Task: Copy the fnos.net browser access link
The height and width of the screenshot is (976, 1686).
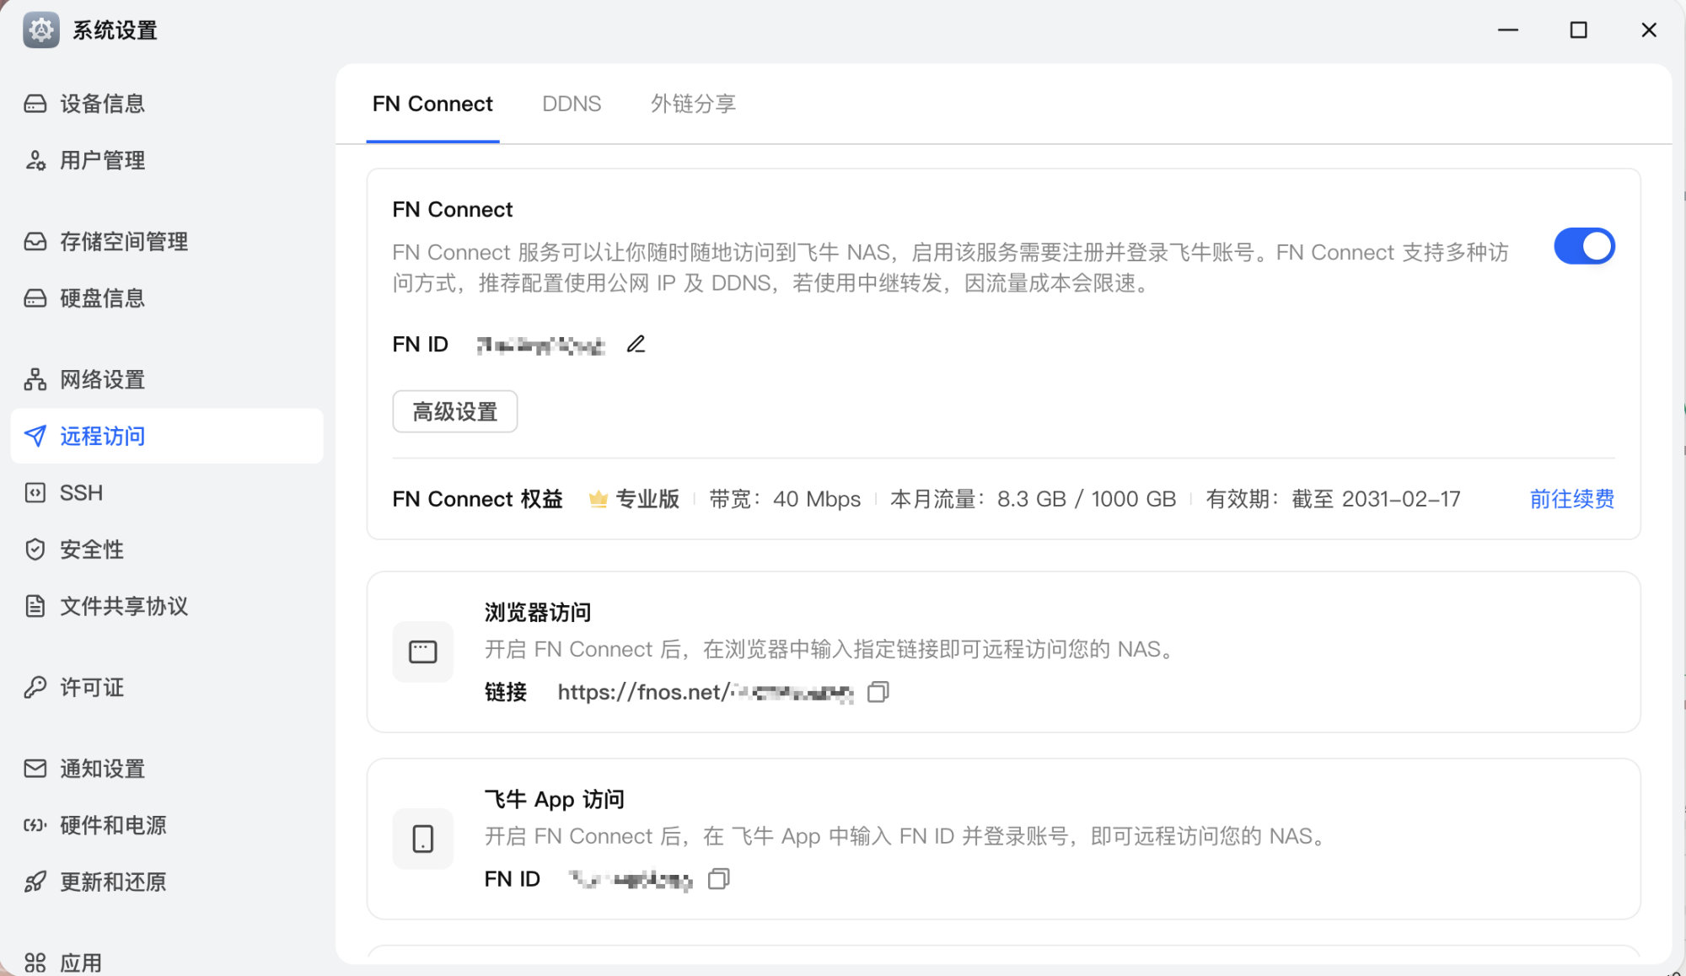Action: coord(878,692)
